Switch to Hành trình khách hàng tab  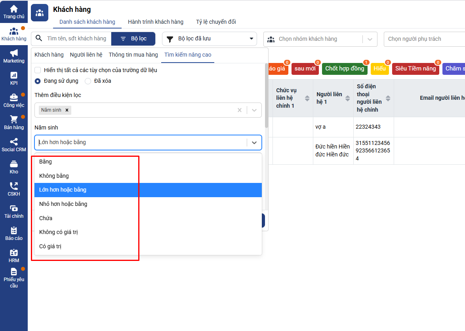click(155, 22)
